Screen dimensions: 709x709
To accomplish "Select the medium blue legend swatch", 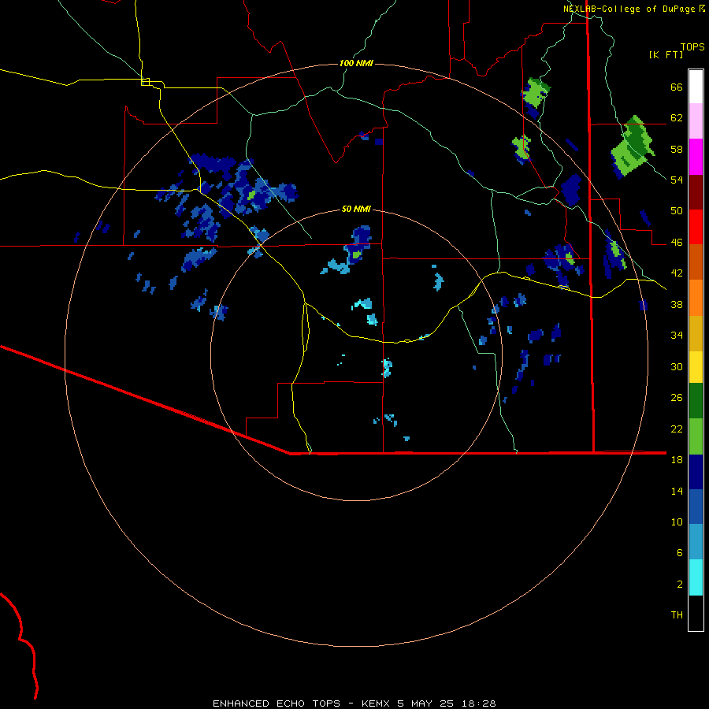I will 696,507.
